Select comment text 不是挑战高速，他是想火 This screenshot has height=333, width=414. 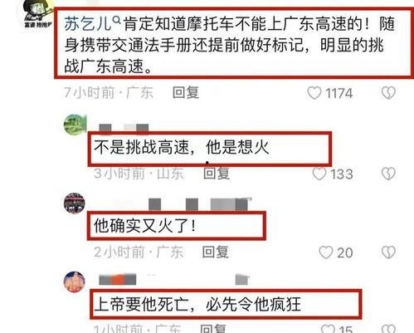pyautogui.click(x=182, y=147)
